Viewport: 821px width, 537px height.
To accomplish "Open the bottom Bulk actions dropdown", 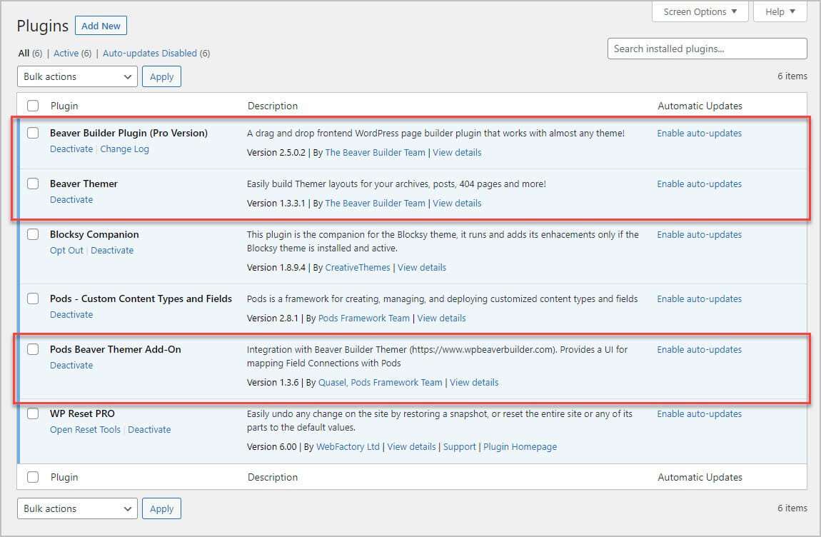I will pos(77,508).
